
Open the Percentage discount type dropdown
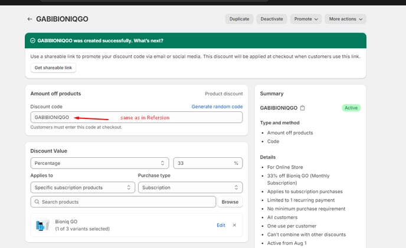100,163
